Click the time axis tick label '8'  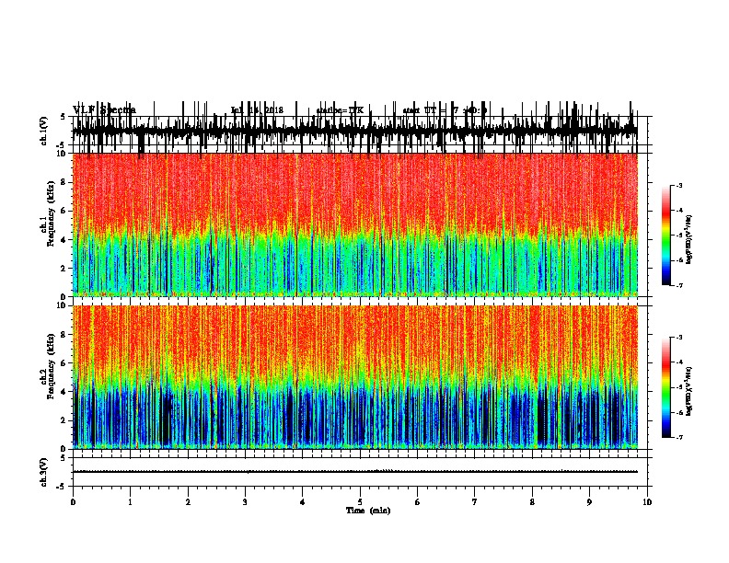pyautogui.click(x=532, y=502)
